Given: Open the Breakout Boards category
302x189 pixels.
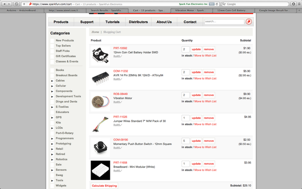Looking at the screenshot, I should click(x=67, y=76).
